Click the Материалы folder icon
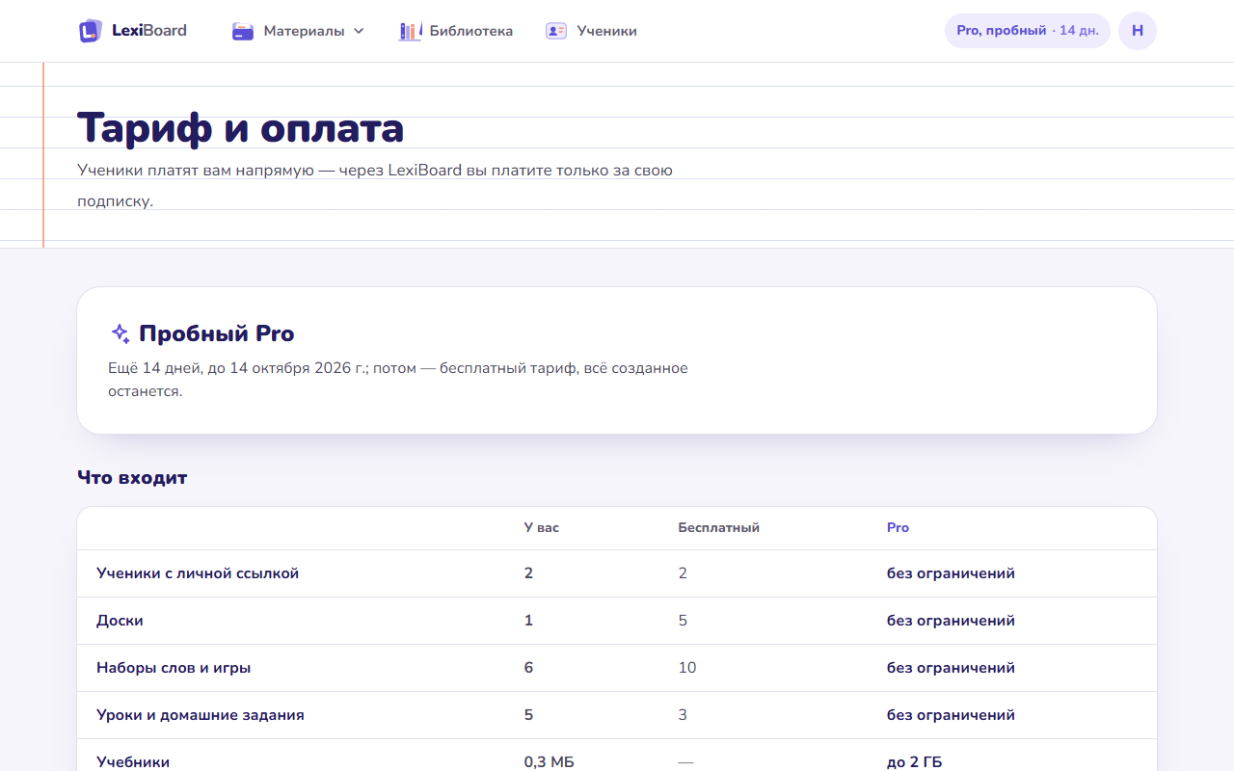Screen dimensions: 1234x771 click(x=243, y=31)
